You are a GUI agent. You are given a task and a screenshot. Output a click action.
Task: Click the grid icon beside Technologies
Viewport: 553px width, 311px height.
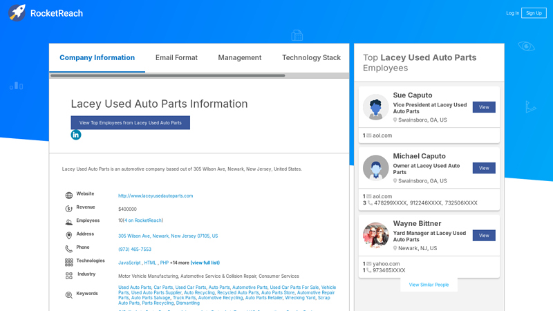68,263
